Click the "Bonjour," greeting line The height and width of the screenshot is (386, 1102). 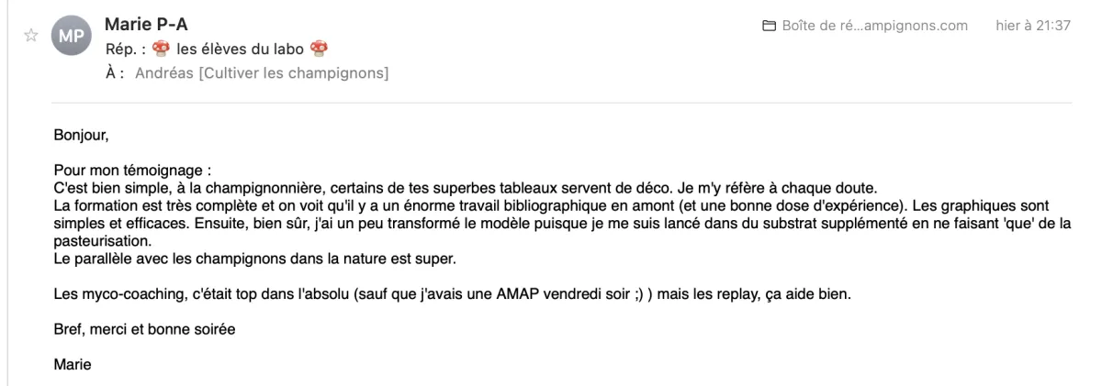(x=81, y=137)
